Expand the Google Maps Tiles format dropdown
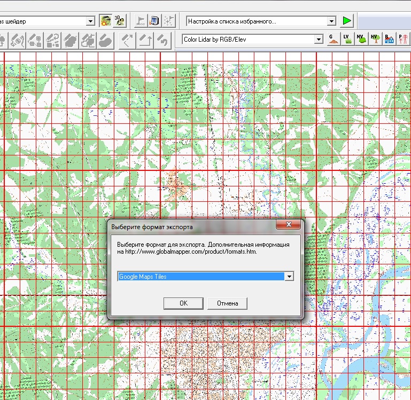This screenshot has height=400, width=411. 289,277
